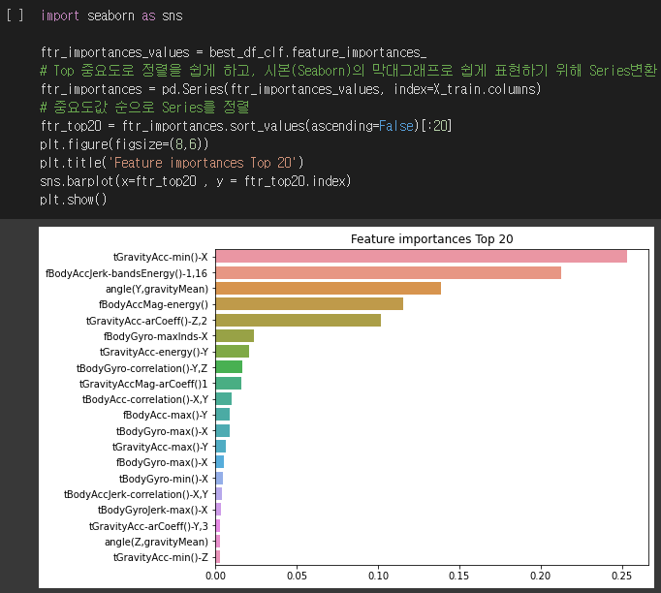
Task: Click the tGravityAcc-energy()-Y bar
Action: 233,352
